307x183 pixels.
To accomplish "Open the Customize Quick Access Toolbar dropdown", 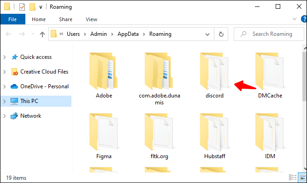I will (x=41, y=7).
